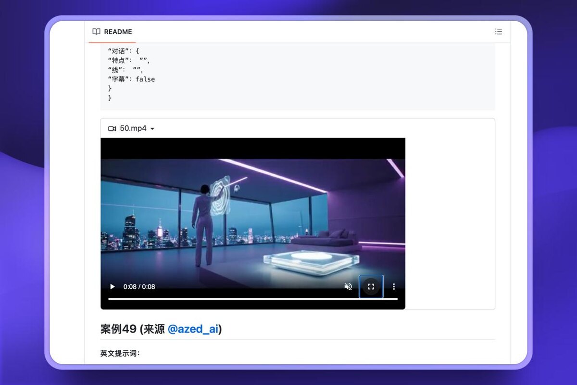This screenshot has width=577, height=385.
Task: Click the "字幕": false code line
Action: 131,79
